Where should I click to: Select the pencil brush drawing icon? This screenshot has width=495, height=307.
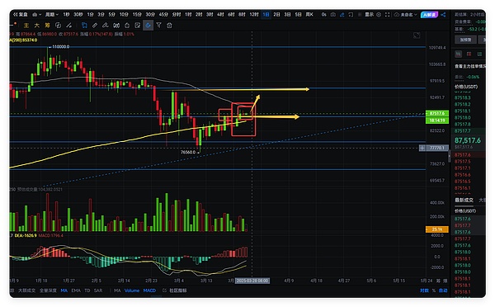click(x=105, y=26)
